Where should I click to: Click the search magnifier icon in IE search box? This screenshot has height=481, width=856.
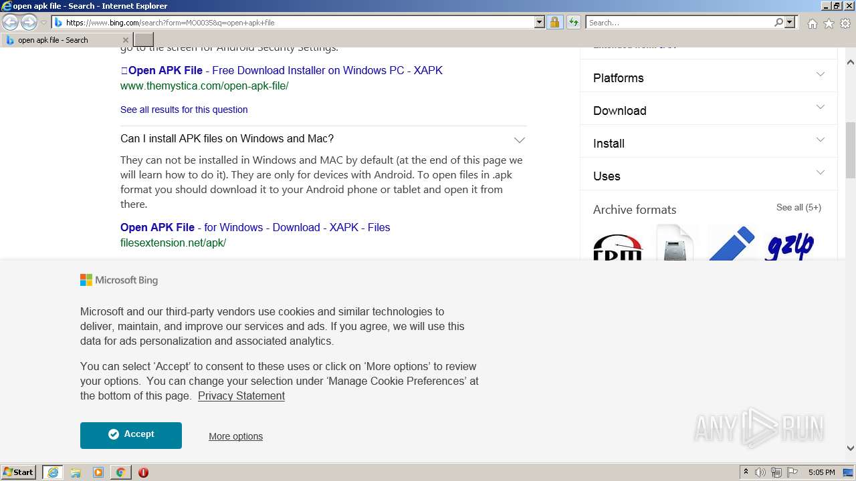click(778, 22)
